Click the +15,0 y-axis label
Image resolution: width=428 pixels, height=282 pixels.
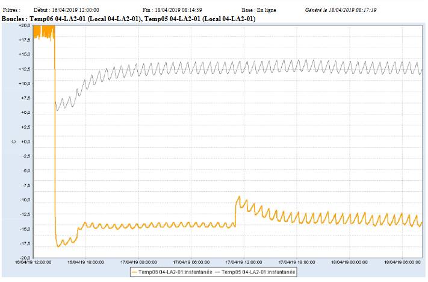pos(24,54)
